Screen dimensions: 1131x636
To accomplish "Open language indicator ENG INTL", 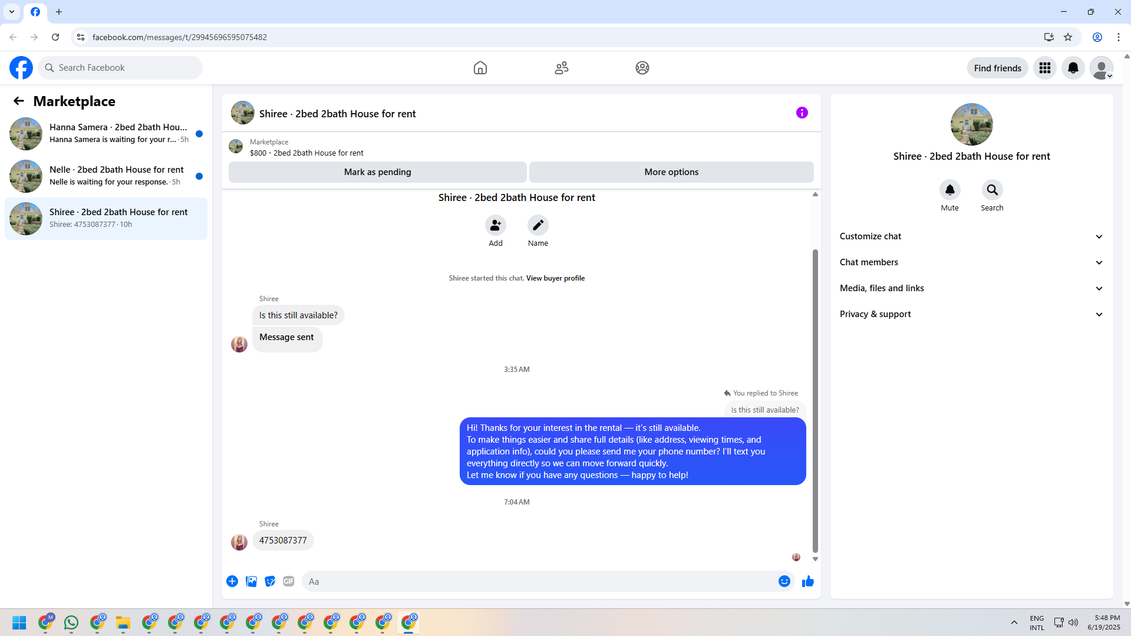I will point(1037,622).
